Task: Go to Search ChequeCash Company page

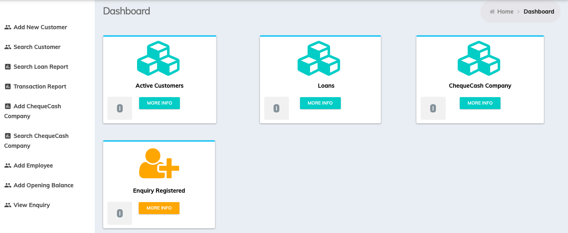Action: point(40,136)
